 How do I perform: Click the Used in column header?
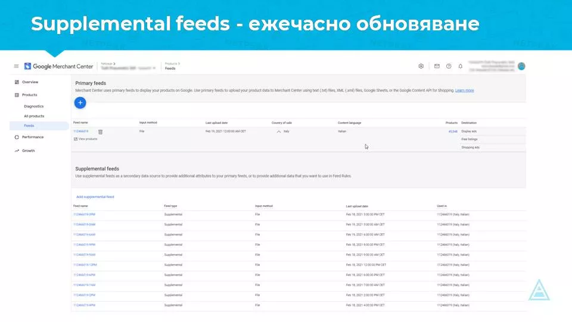[x=442, y=206]
